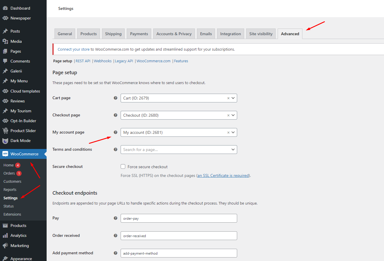Click the Pages icon in sidebar
The image size is (384, 261).
(x=5, y=51)
